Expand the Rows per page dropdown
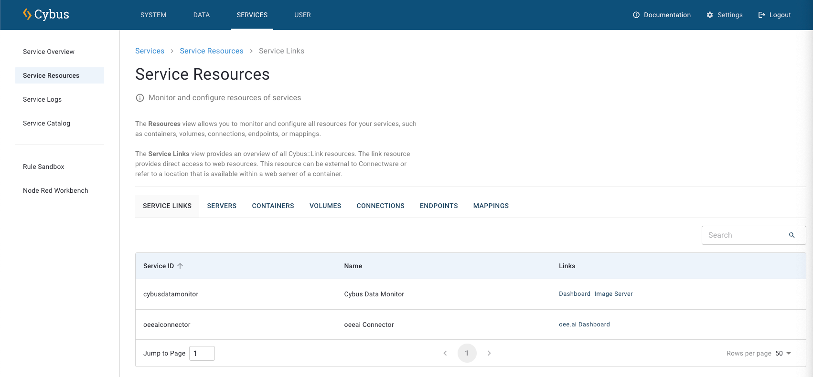Image resolution: width=813 pixels, height=377 pixels. click(783, 353)
